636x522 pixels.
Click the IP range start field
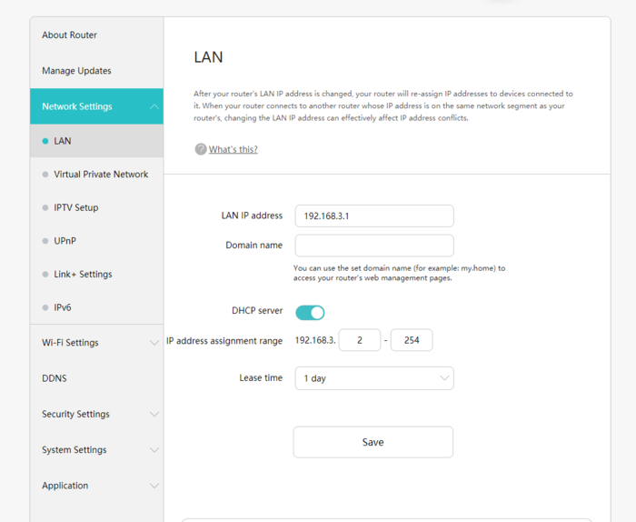[360, 340]
